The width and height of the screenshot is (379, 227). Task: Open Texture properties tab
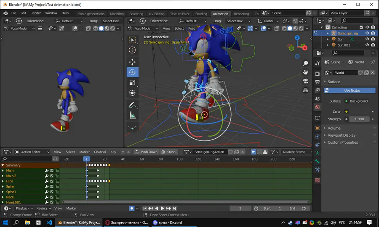pyautogui.click(x=318, y=180)
